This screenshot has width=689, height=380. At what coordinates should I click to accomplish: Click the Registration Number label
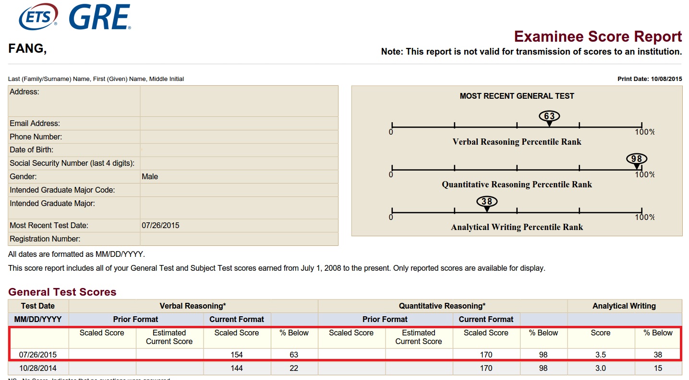coord(45,239)
